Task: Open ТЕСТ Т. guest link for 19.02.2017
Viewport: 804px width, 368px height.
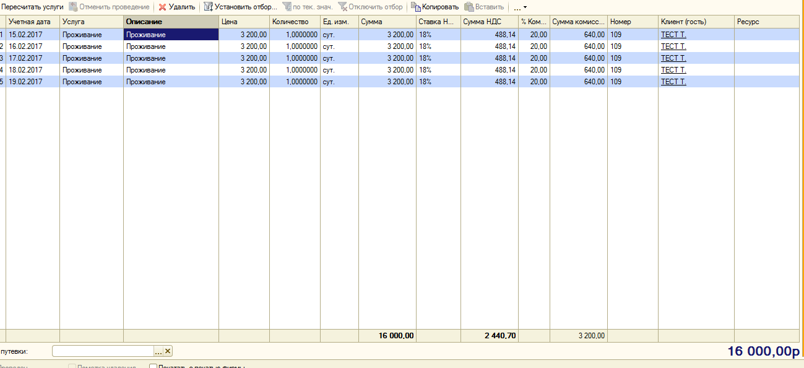Action: click(673, 82)
